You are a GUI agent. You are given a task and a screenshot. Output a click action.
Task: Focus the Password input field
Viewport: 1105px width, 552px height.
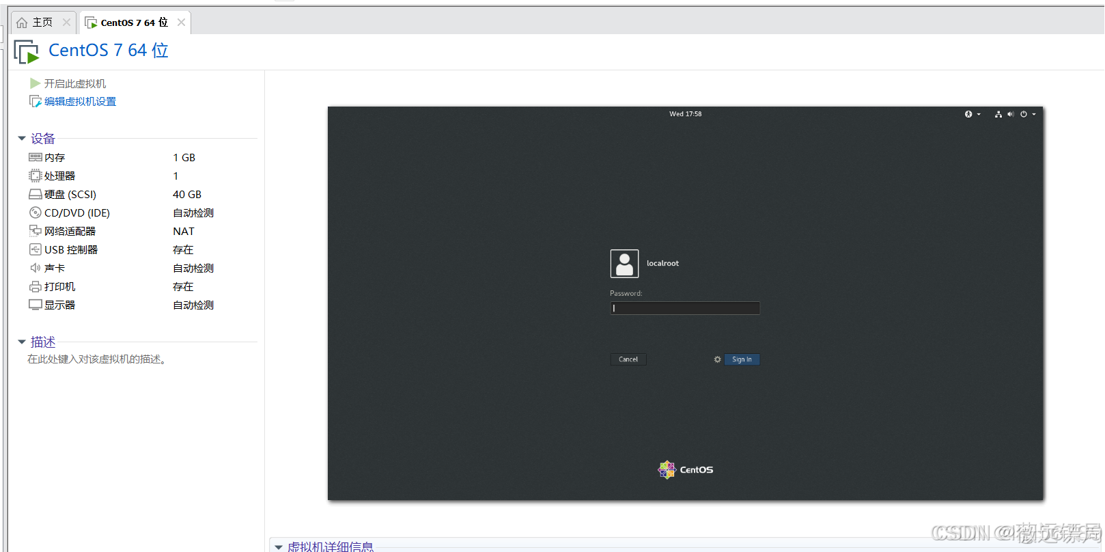tap(685, 308)
